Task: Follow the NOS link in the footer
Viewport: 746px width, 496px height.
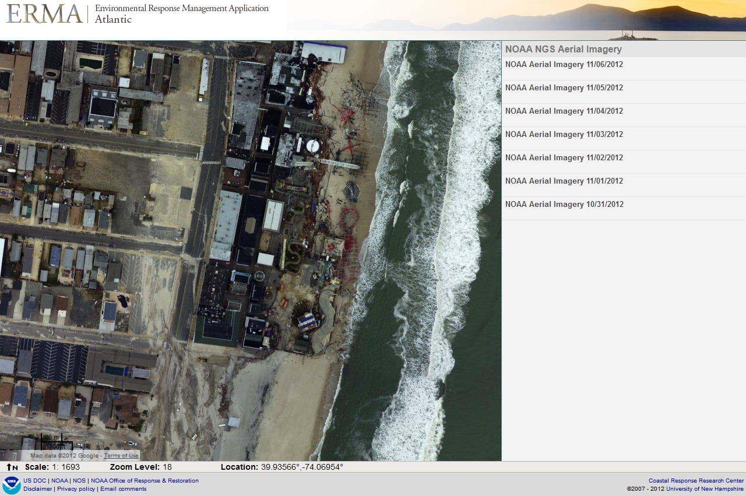Action: 79,481
